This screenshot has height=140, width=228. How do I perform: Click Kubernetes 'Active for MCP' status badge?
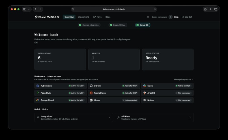pyautogui.click(x=76, y=86)
